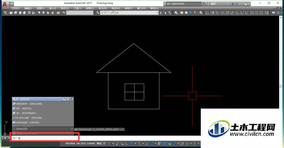Viewport: 284px width, 148px height.
Task: Expand polar tracking angle dropdown arrow
Action: [135, 143]
